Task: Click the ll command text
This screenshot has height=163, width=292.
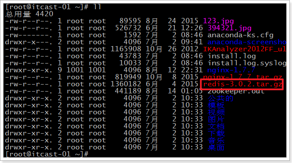Action: (97, 7)
